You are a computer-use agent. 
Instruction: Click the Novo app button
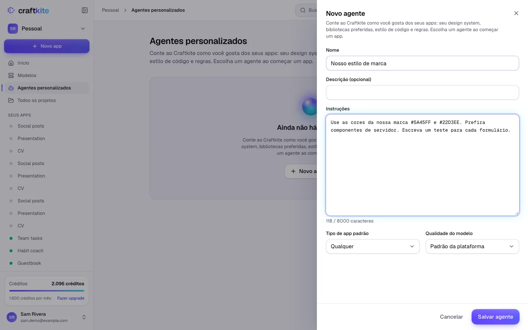tap(47, 46)
